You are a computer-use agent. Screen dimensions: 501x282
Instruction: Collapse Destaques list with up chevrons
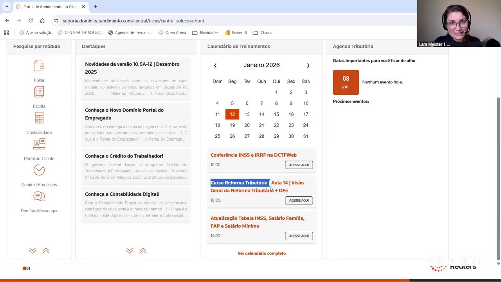coord(143,251)
